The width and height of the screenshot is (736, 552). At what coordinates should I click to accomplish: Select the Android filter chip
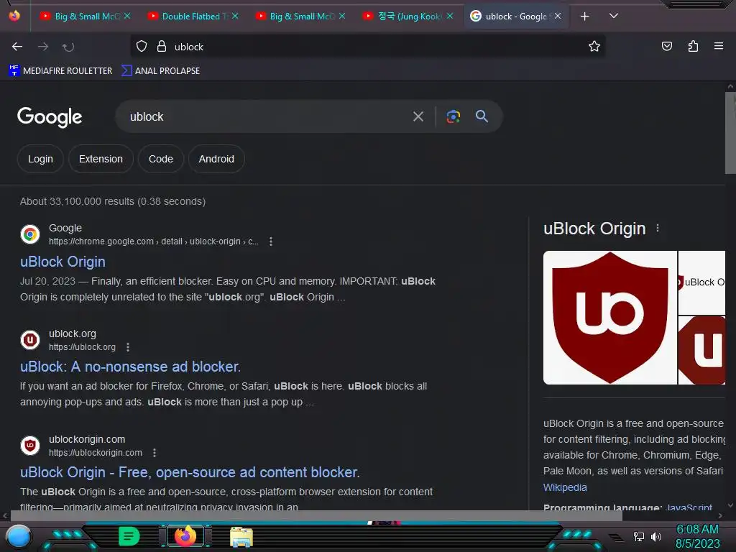pyautogui.click(x=216, y=159)
